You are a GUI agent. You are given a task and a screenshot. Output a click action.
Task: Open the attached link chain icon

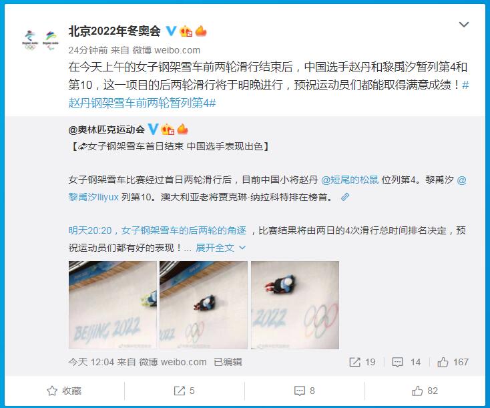[x=344, y=197]
